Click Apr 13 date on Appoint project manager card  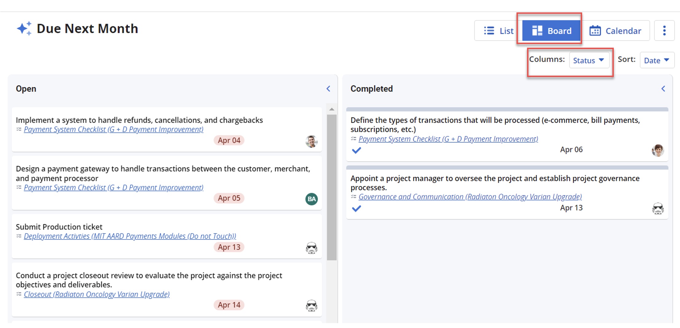point(571,208)
